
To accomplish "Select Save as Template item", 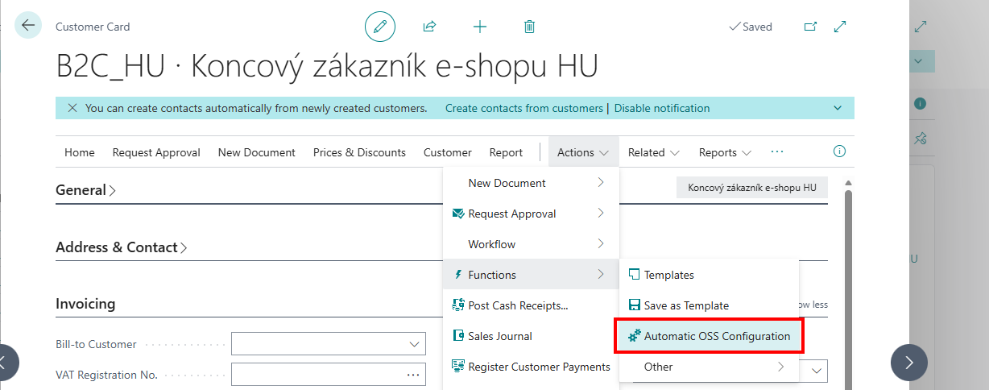I will pyautogui.click(x=709, y=305).
